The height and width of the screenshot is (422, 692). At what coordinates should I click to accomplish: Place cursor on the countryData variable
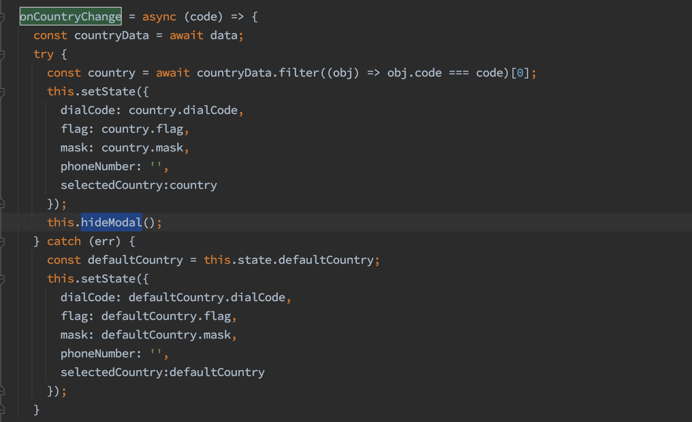coord(112,35)
